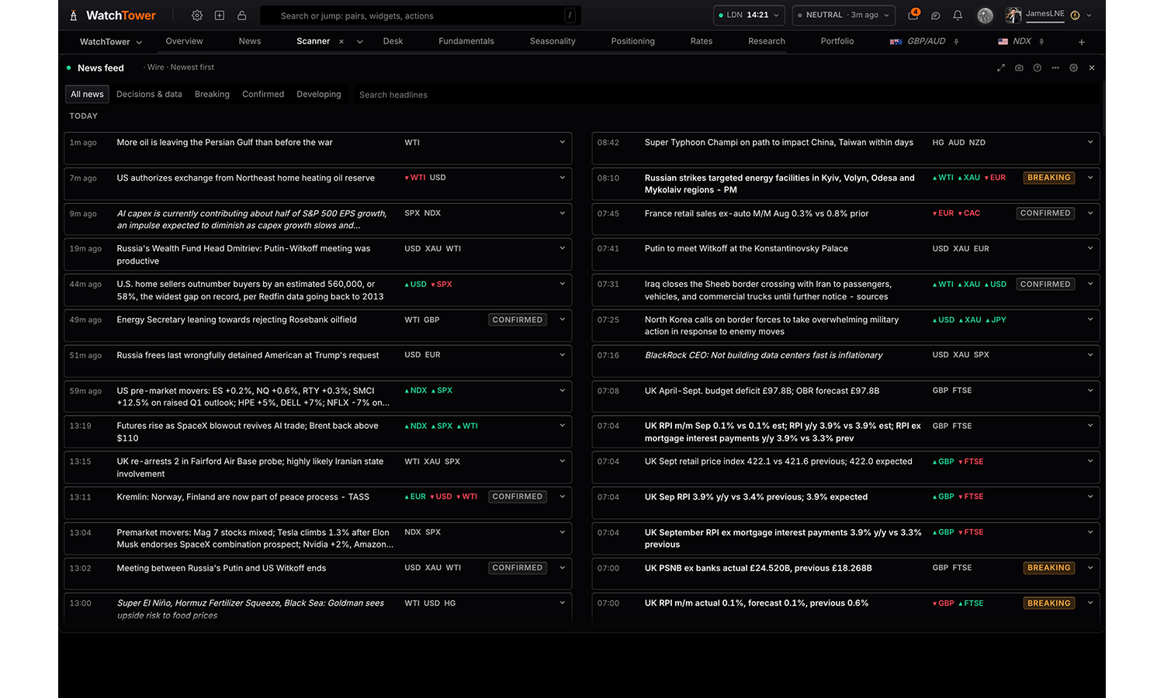Open the chat messages icon
The image size is (1164, 698).
point(936,16)
